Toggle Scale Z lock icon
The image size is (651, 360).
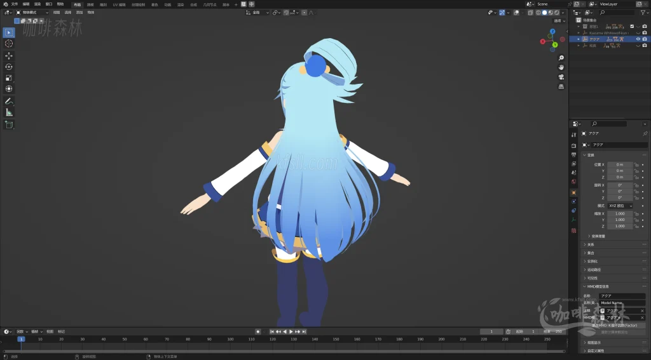tap(636, 226)
